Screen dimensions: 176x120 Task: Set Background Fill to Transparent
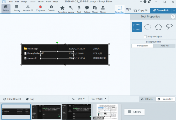coord(142,46)
